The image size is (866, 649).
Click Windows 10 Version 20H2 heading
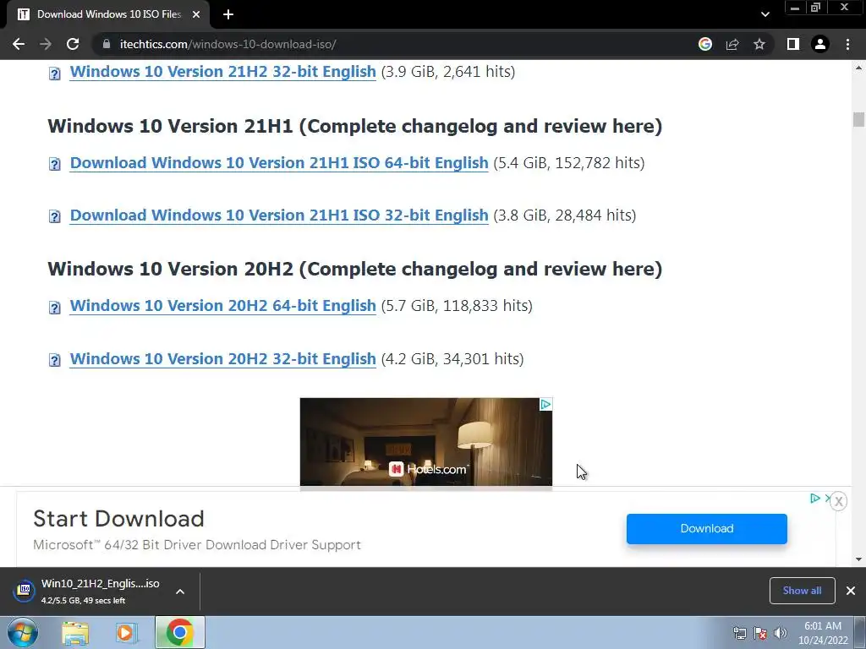pyautogui.click(x=354, y=269)
